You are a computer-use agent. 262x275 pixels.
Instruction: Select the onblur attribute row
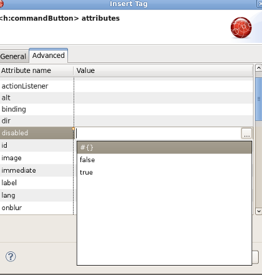(x=36, y=208)
